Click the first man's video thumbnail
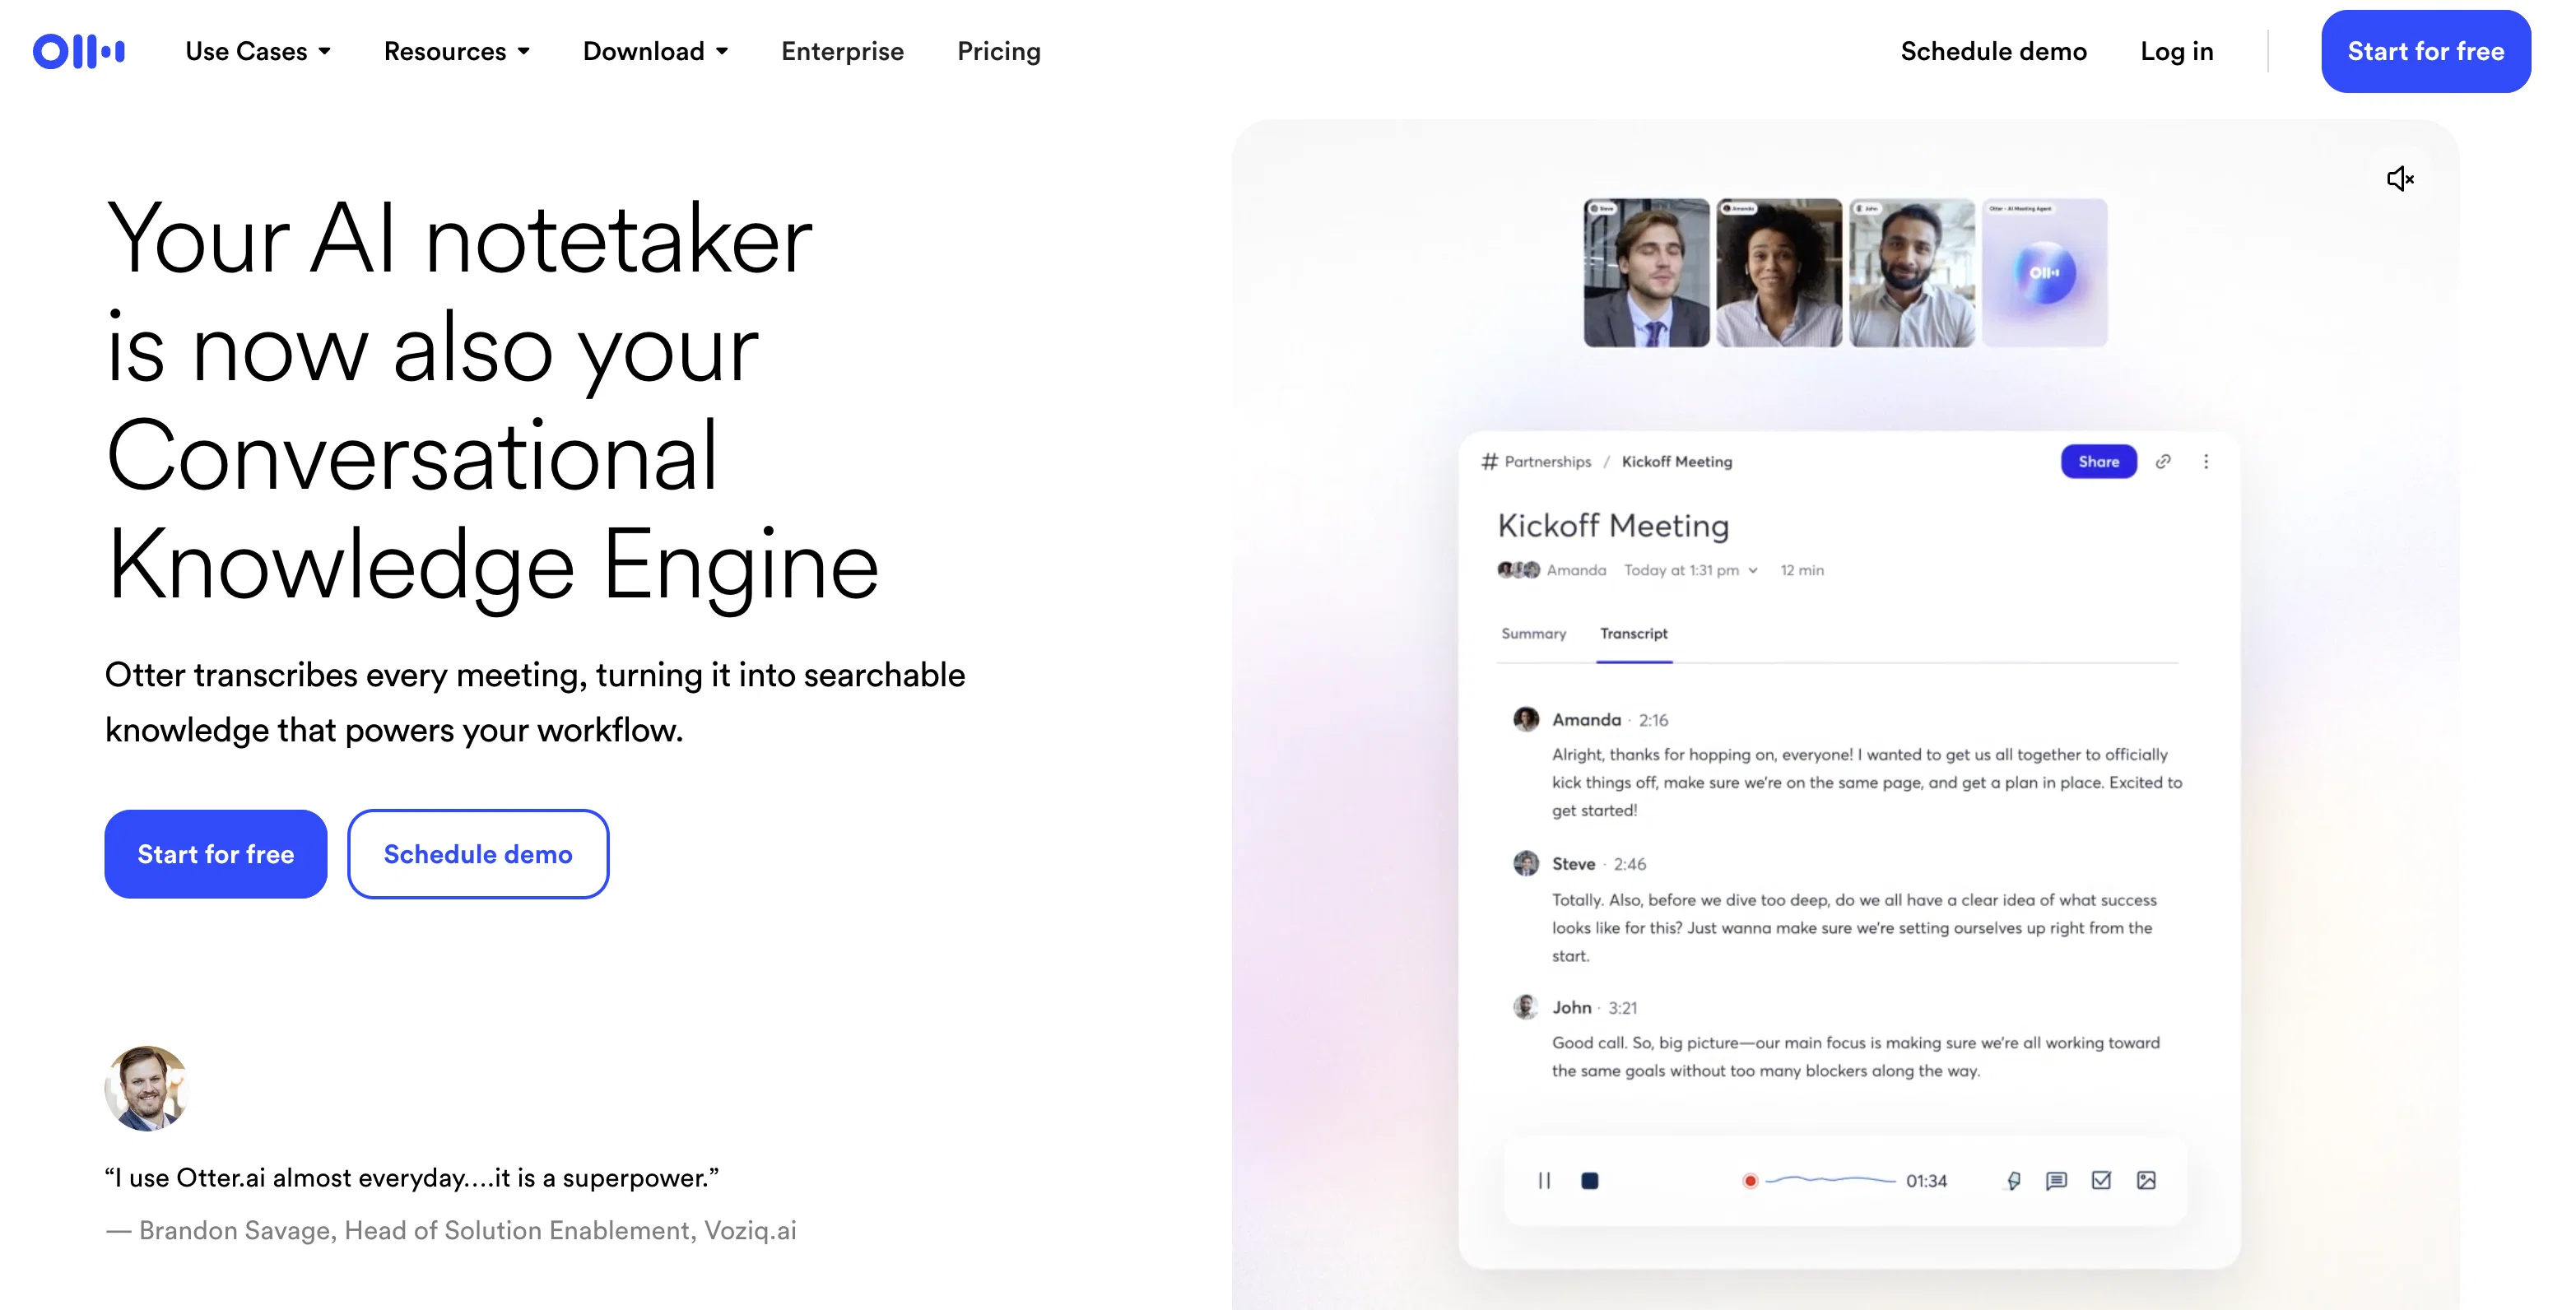The width and height of the screenshot is (2576, 1310). [x=1646, y=273]
